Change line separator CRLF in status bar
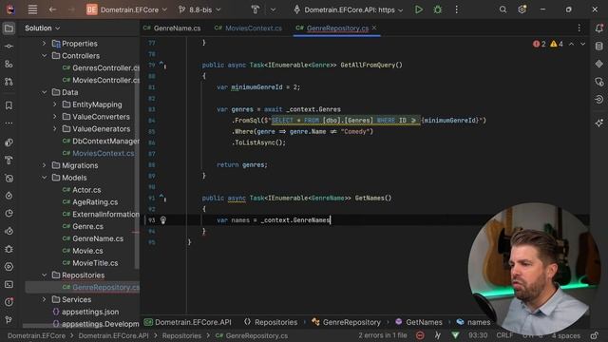The image size is (608, 342). click(x=504, y=335)
